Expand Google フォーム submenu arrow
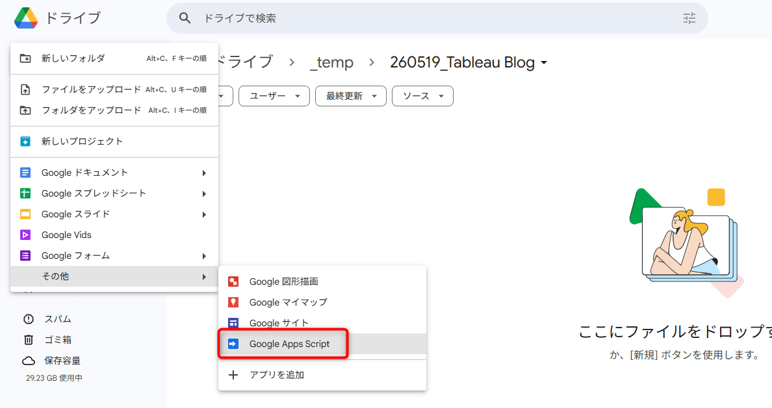772x408 pixels. click(x=204, y=256)
